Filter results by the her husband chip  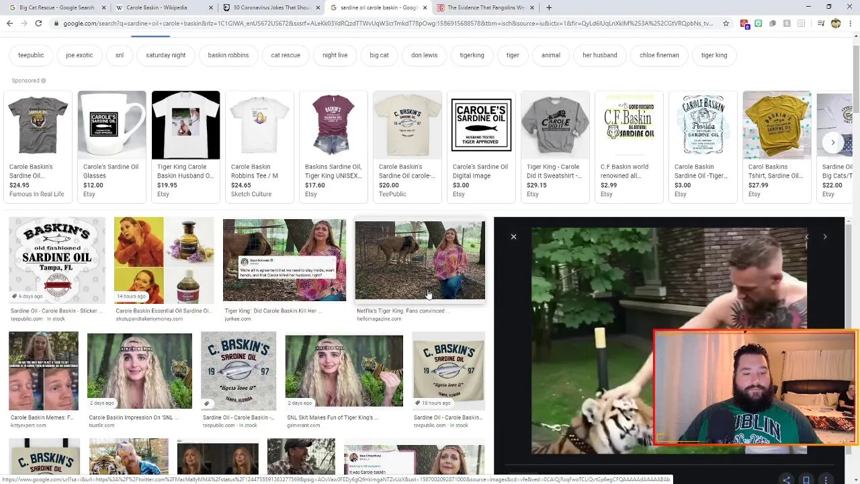click(599, 55)
